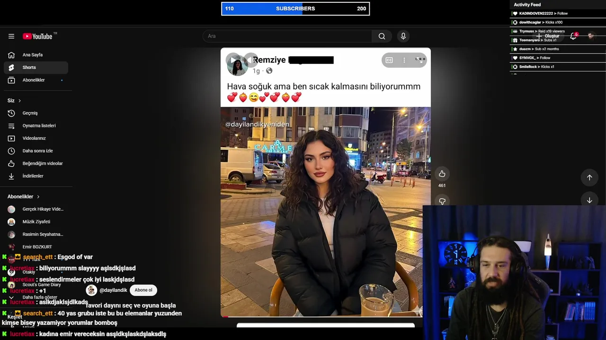Mute the Short using the volume icon
The image size is (606, 340).
click(250, 60)
